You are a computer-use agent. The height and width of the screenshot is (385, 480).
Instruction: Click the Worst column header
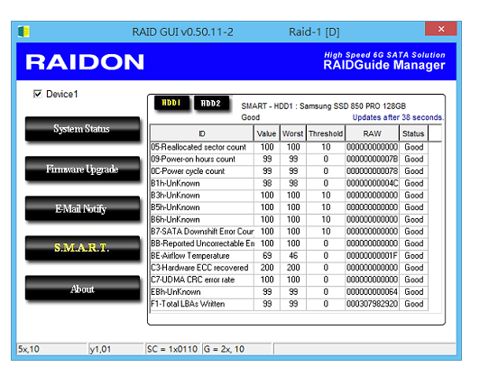click(293, 133)
